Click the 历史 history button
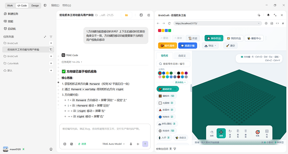Image resolution: width=288 pixels, height=154 pixels. point(193,38)
